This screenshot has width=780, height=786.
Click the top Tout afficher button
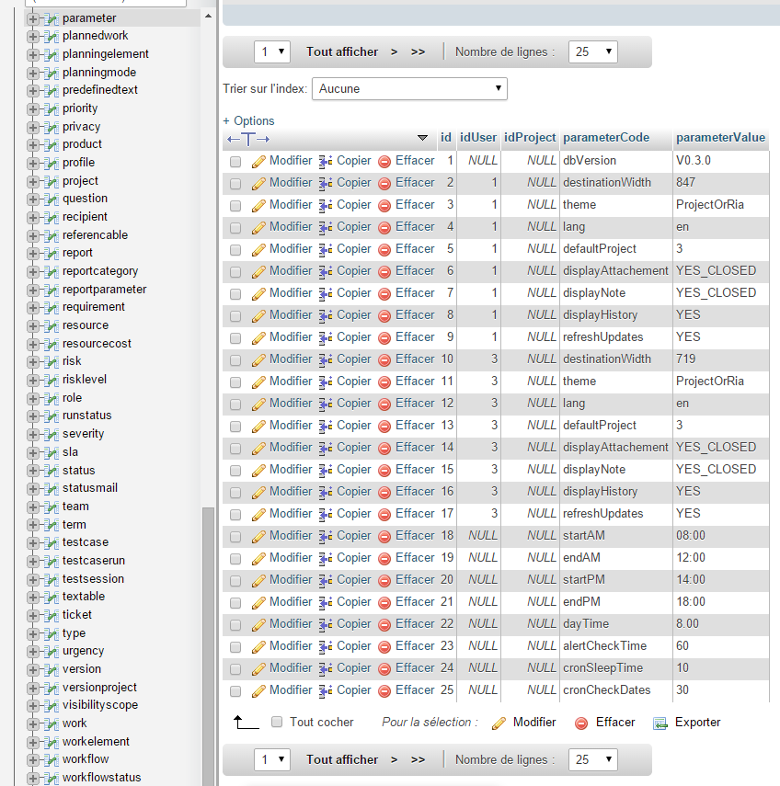click(341, 52)
